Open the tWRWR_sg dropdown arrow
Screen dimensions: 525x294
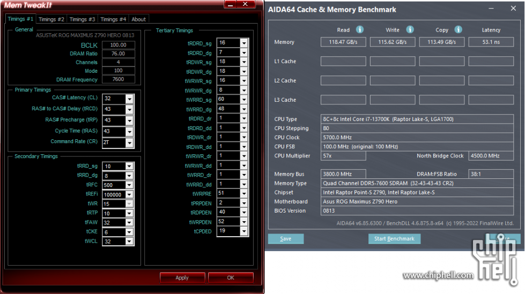point(244,81)
